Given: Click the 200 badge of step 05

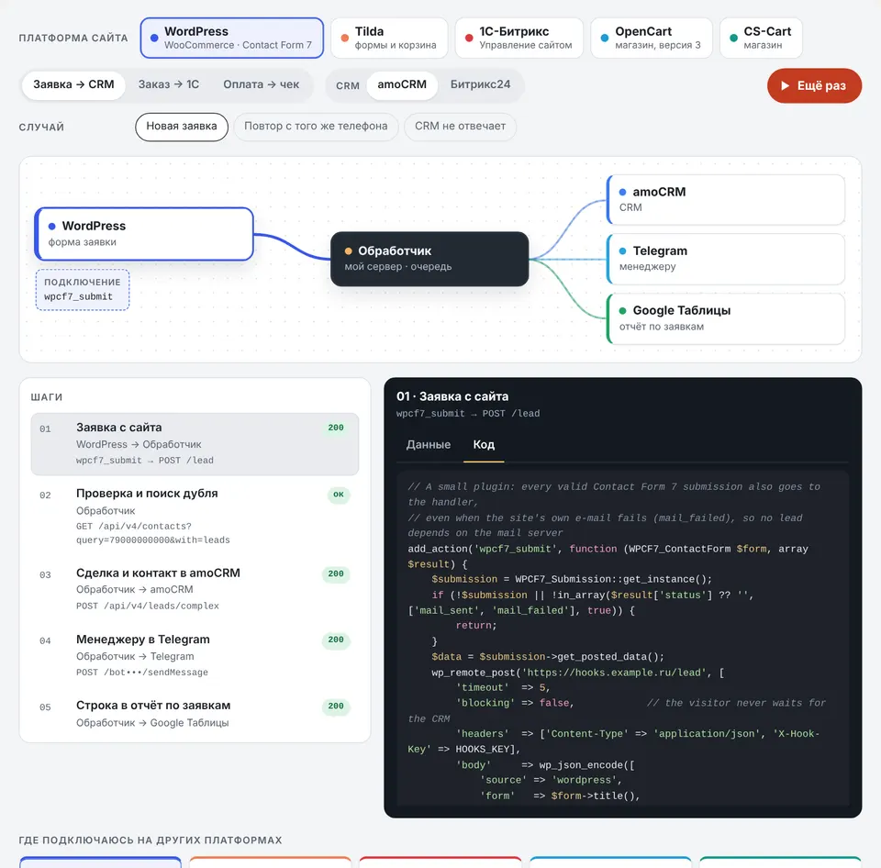Looking at the screenshot, I should tap(336, 707).
